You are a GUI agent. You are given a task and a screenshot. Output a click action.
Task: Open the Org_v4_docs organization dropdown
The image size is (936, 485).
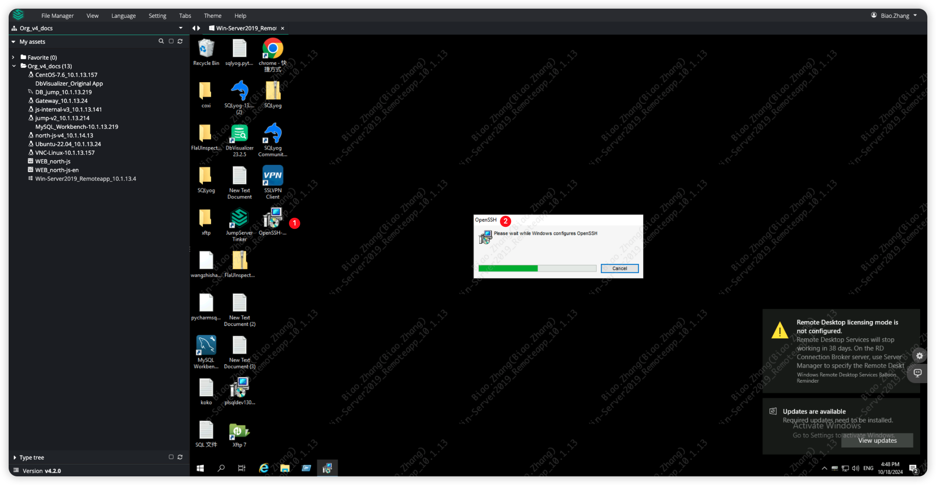pos(180,28)
